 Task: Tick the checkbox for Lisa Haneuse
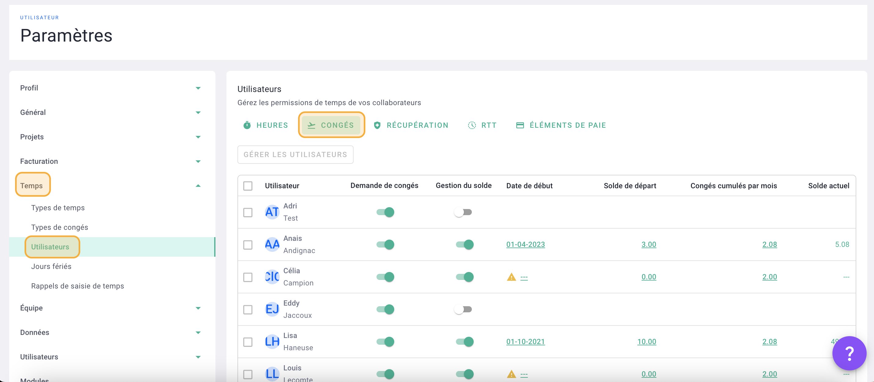tap(248, 342)
